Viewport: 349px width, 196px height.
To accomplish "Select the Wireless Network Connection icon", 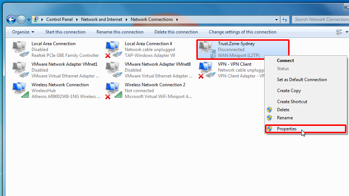I will [x=20, y=90].
